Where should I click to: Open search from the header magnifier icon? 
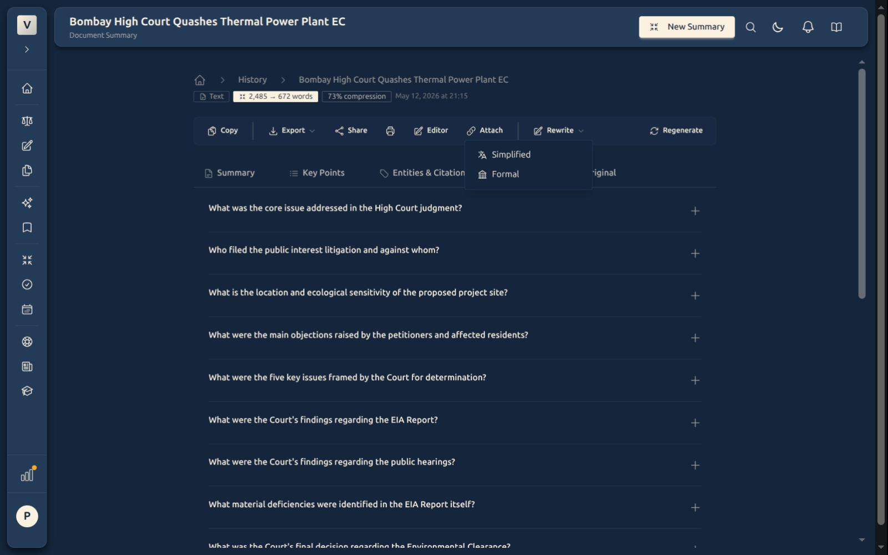pyautogui.click(x=750, y=27)
